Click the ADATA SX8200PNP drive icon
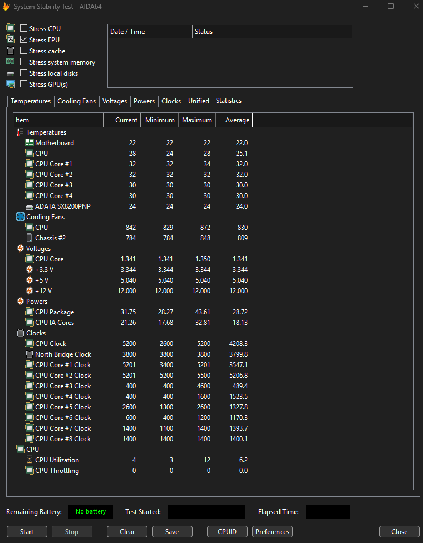 pyautogui.click(x=29, y=206)
